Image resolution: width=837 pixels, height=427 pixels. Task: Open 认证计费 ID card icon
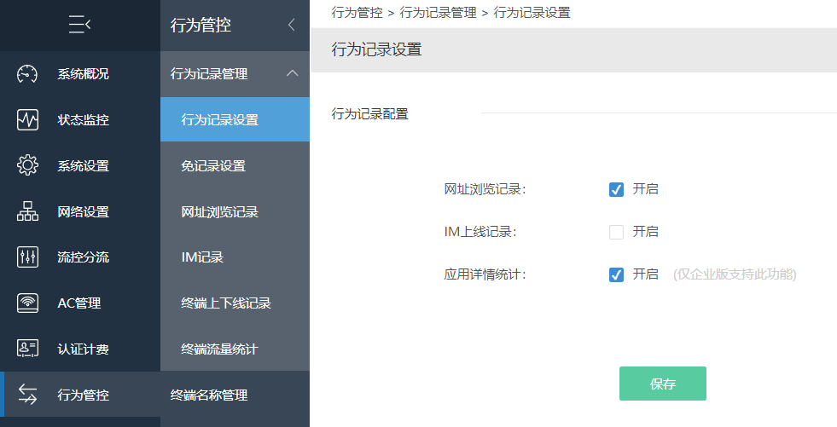point(27,349)
